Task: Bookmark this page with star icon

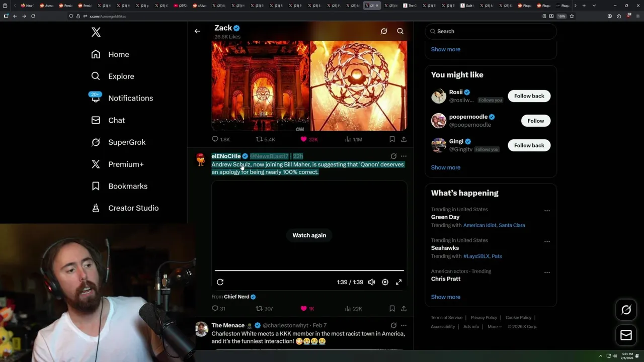Action: tap(572, 16)
